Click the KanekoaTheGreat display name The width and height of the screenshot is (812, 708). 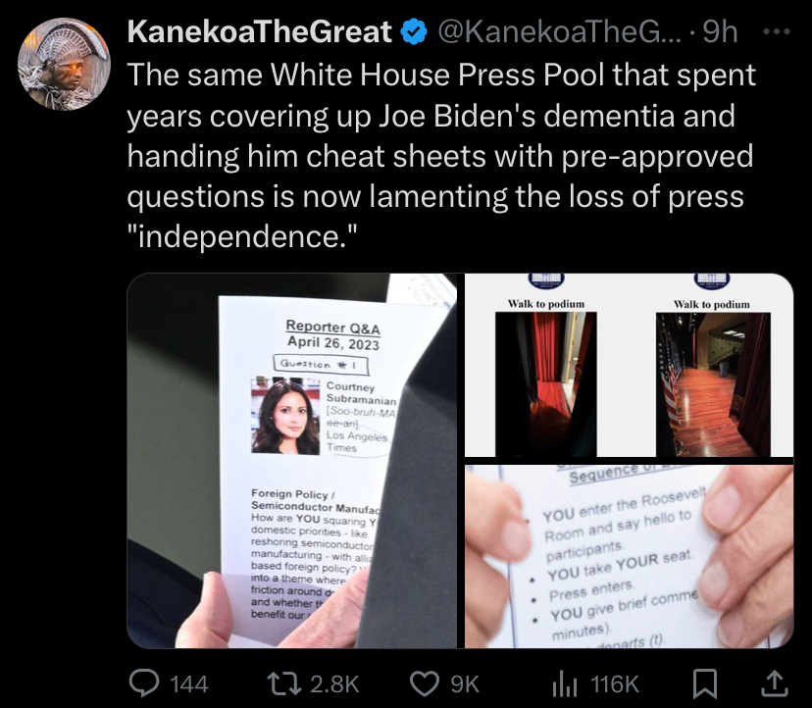260,32
